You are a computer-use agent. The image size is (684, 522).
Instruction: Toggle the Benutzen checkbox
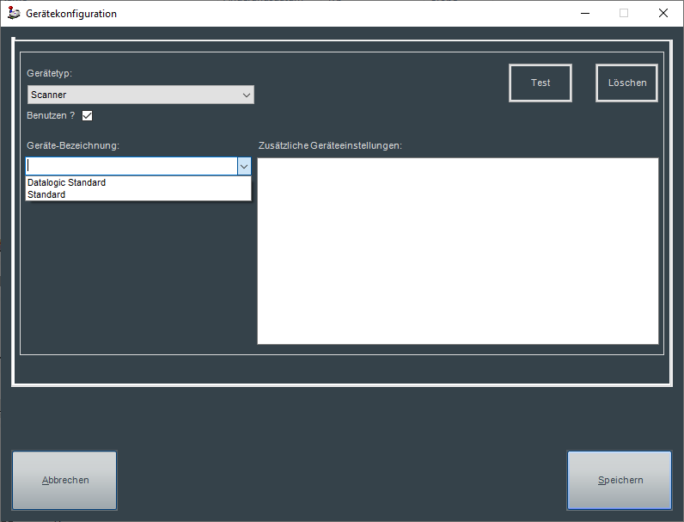click(87, 115)
